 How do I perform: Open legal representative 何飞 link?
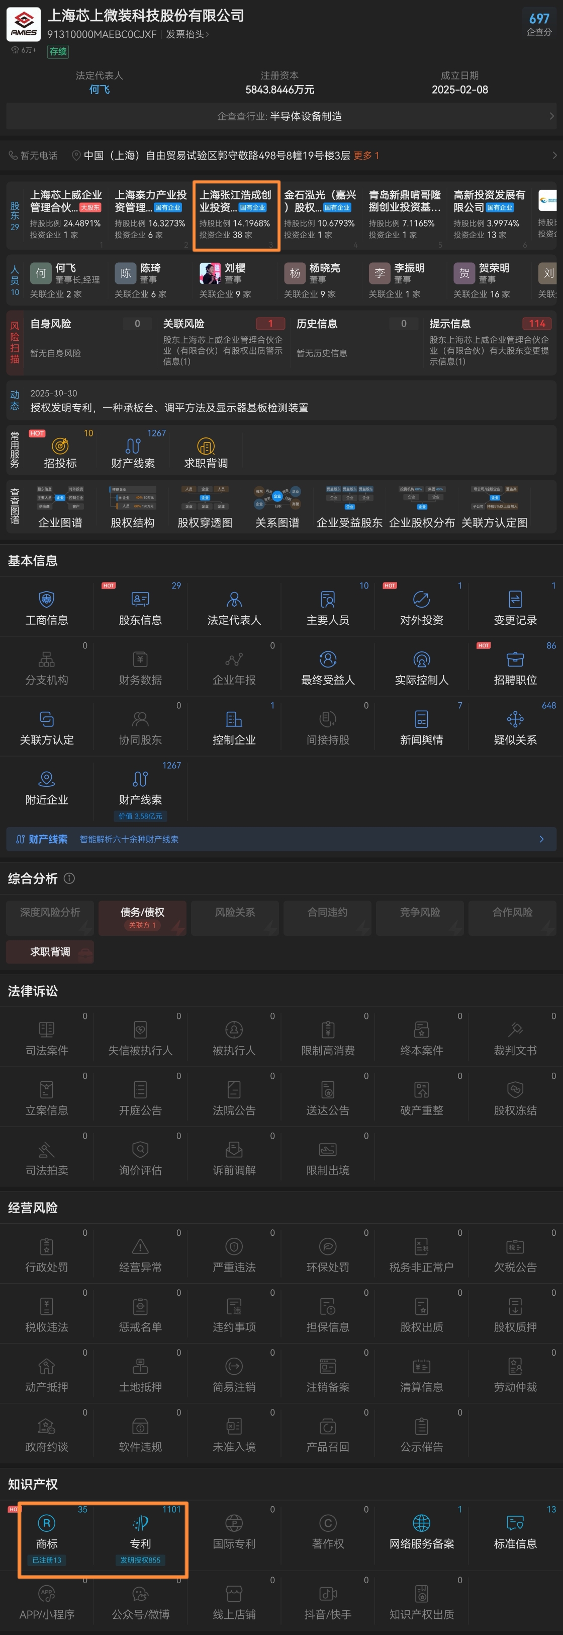coord(99,90)
